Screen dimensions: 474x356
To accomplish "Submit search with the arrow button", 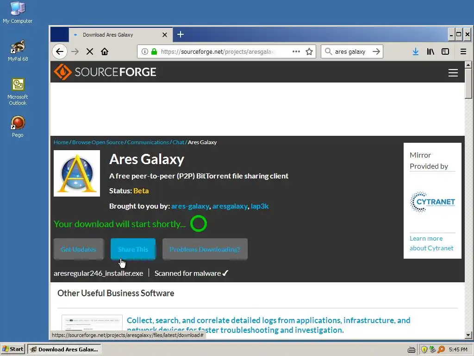I will 376,51.
